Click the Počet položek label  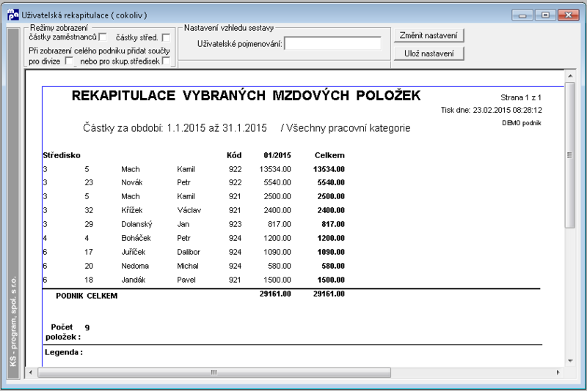pos(63,332)
